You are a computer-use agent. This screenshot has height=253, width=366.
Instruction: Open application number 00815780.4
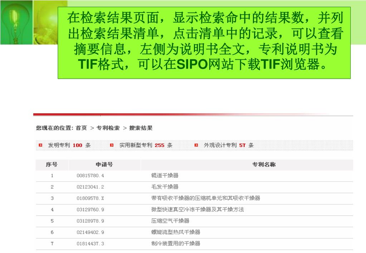[90, 175]
